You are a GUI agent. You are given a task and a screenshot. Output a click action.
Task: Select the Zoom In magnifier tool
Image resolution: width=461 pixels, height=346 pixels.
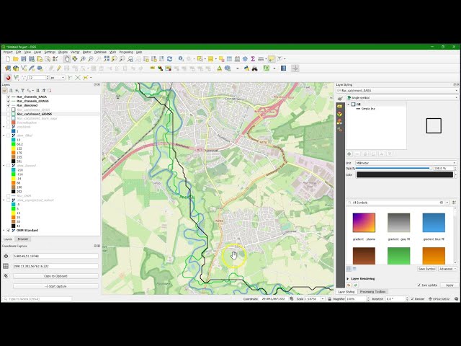83,59
